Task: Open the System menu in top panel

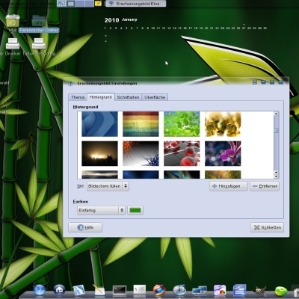Action: click(x=49, y=3)
